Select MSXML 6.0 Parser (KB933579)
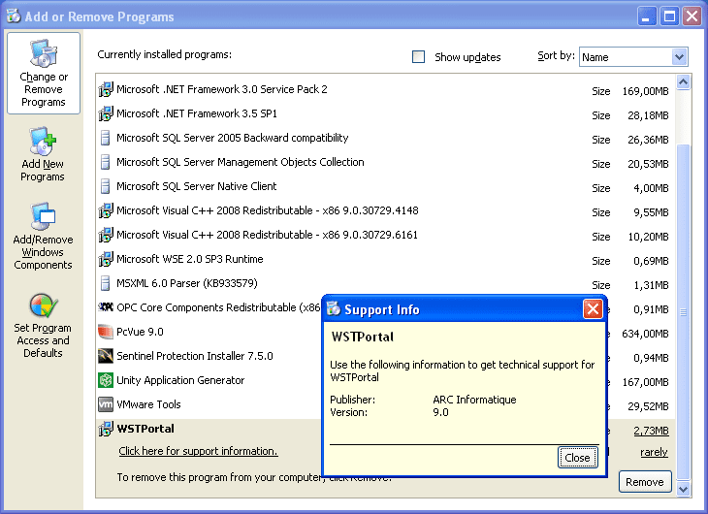708x514 pixels. (x=187, y=283)
